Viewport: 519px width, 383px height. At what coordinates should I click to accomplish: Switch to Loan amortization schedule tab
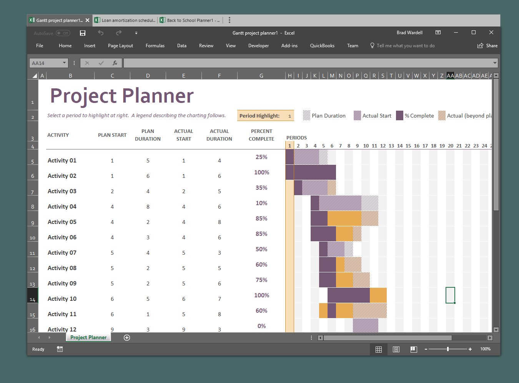pyautogui.click(x=126, y=20)
